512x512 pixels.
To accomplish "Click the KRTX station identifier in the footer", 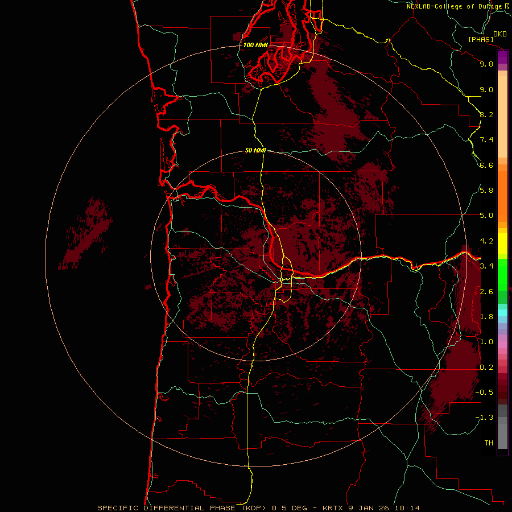I will [x=333, y=508].
